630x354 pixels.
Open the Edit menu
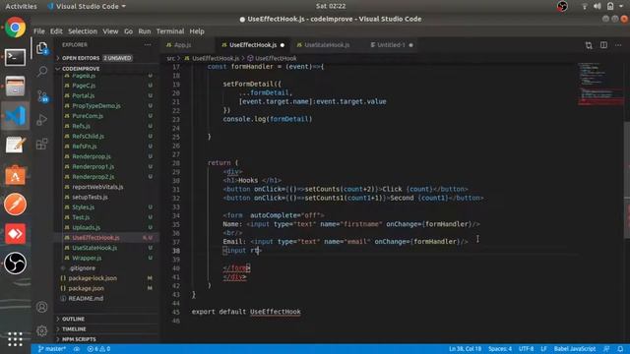56,31
